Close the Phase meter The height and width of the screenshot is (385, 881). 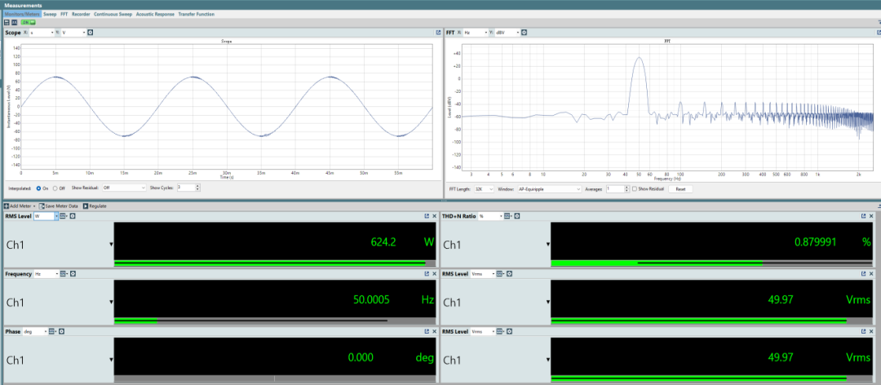434,332
